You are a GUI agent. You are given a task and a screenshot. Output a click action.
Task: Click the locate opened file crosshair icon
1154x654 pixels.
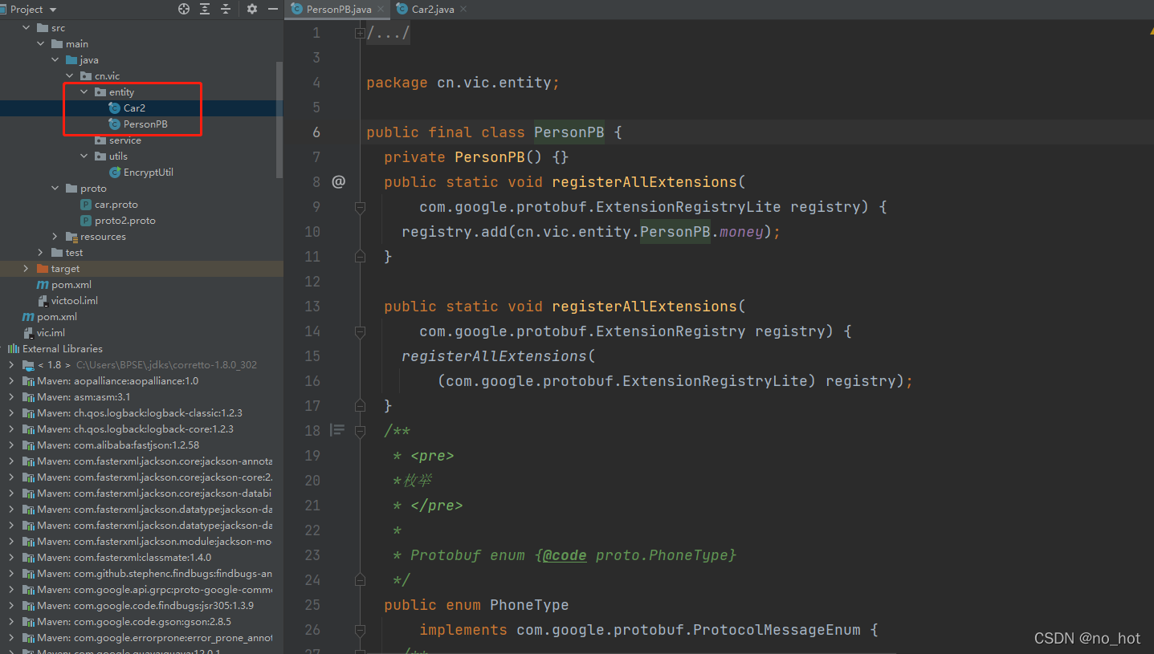(x=184, y=9)
